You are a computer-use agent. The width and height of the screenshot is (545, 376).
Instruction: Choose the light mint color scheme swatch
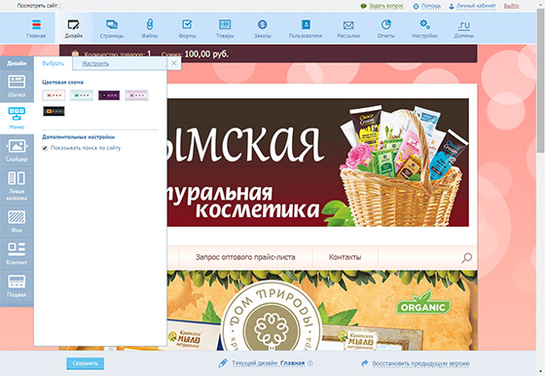click(x=82, y=95)
